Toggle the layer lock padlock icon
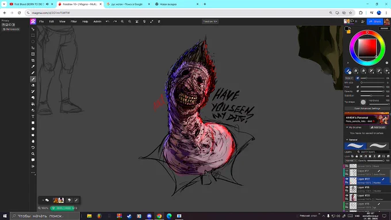 click(x=356, y=156)
